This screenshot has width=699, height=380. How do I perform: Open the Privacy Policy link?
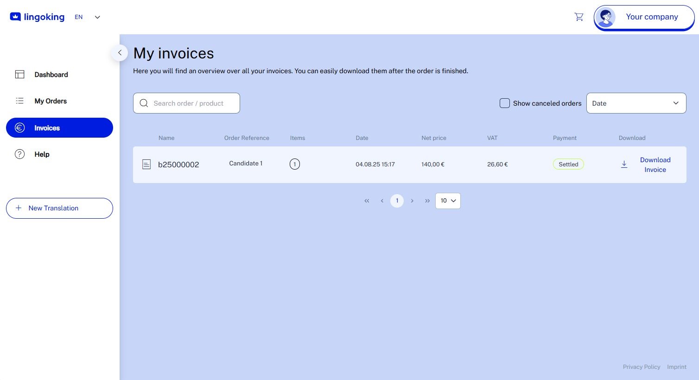(x=642, y=367)
